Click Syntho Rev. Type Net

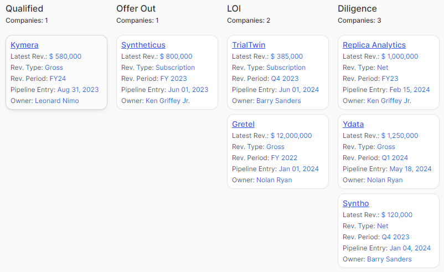tap(383, 226)
